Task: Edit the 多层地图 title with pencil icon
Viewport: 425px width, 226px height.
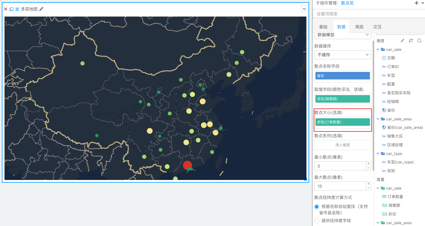Action: pos(41,9)
